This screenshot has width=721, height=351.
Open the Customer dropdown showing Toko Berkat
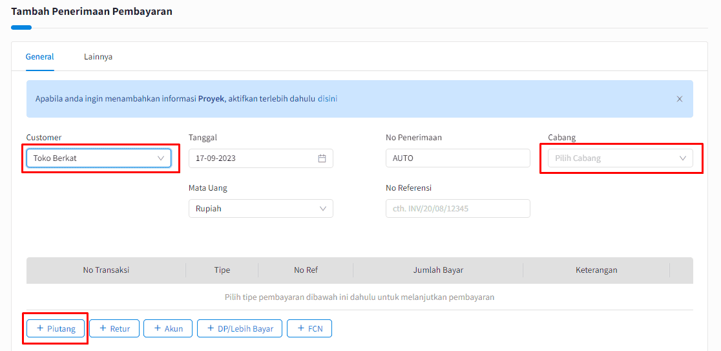(x=98, y=158)
